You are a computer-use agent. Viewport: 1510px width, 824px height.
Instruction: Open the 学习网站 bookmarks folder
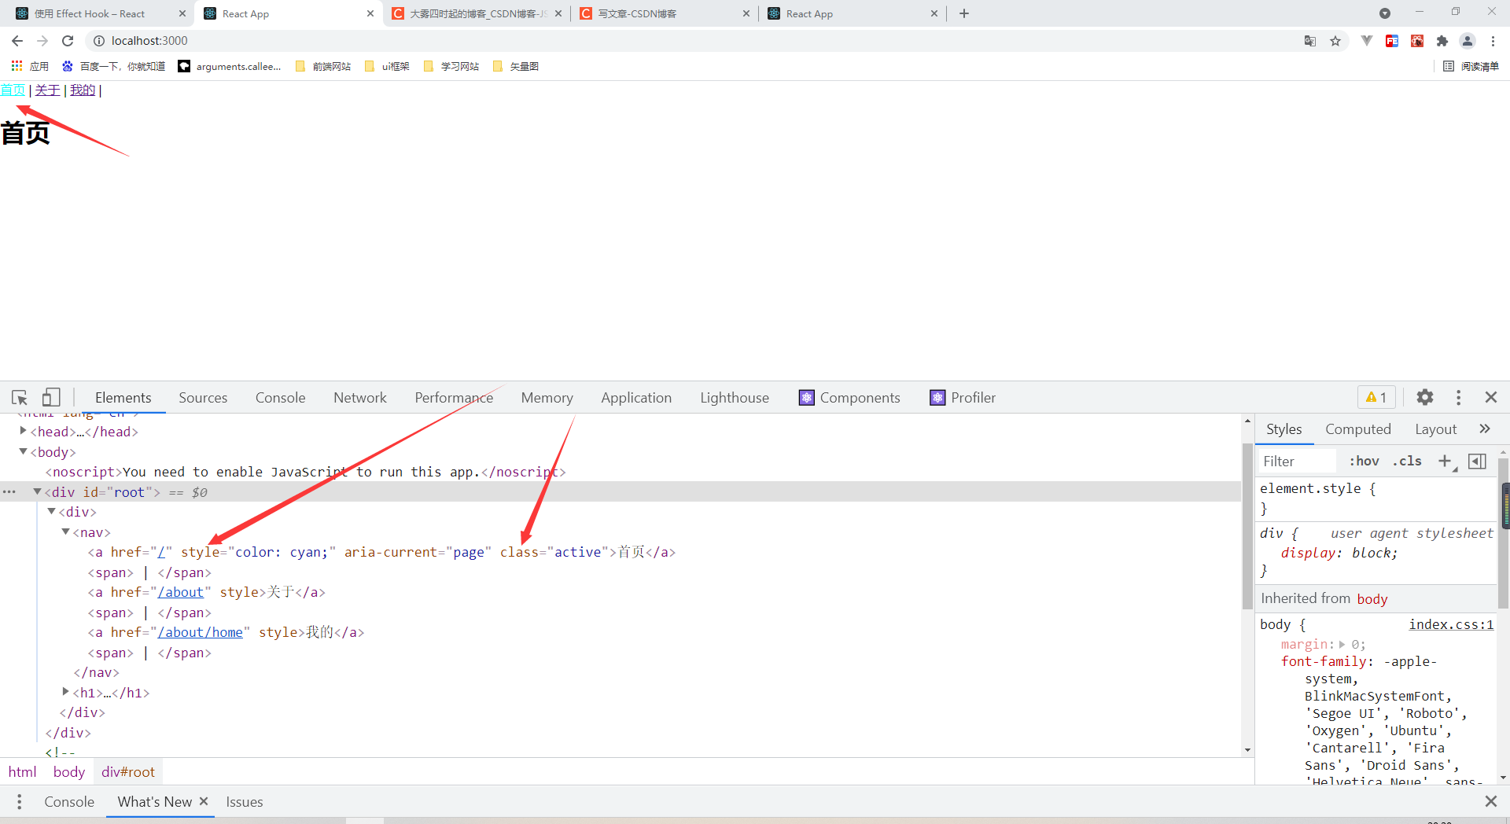[x=451, y=66]
